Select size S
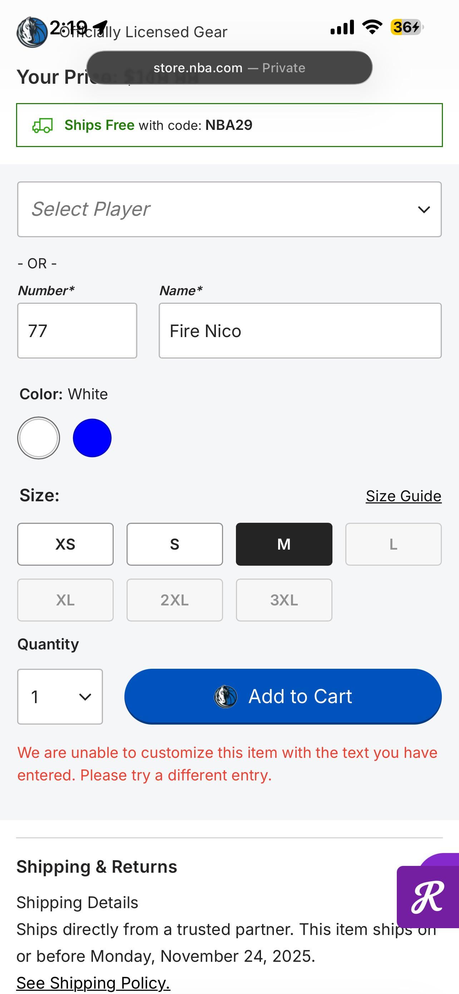 pyautogui.click(x=174, y=544)
